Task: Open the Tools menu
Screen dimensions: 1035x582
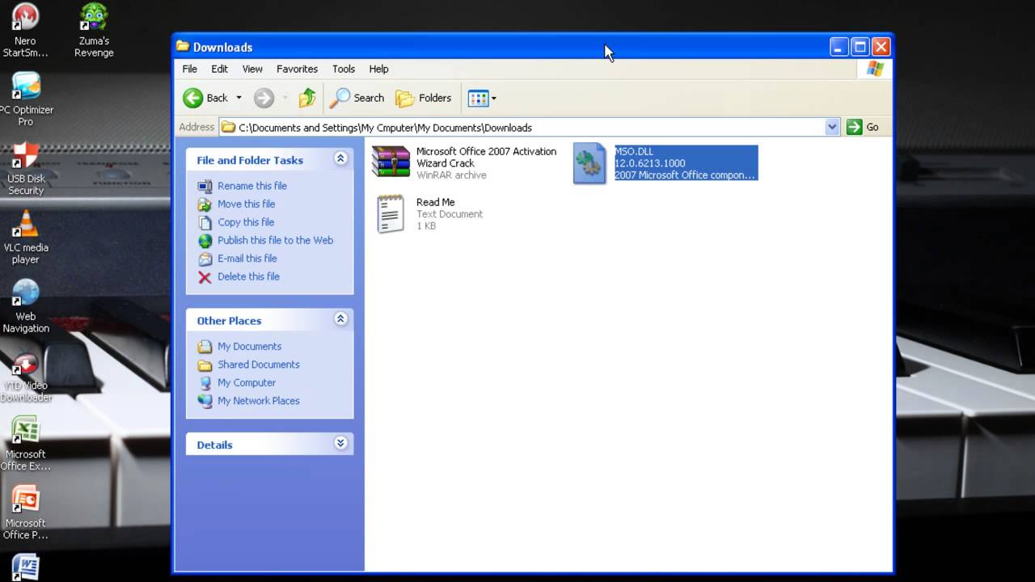Action: (343, 69)
